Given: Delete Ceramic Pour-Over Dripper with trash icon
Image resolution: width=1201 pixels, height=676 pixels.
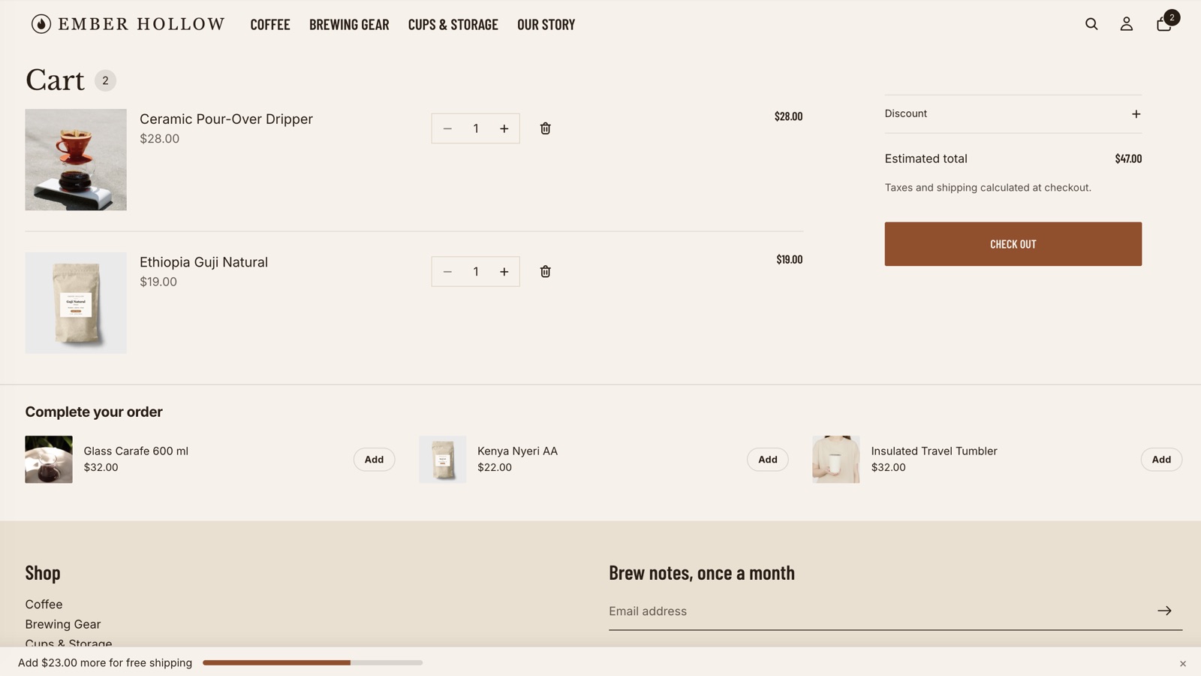Looking at the screenshot, I should [546, 128].
